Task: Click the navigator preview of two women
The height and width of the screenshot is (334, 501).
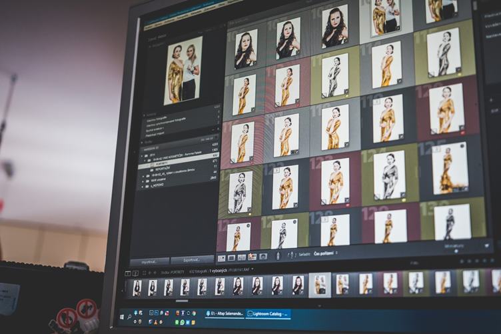Action: point(183,71)
